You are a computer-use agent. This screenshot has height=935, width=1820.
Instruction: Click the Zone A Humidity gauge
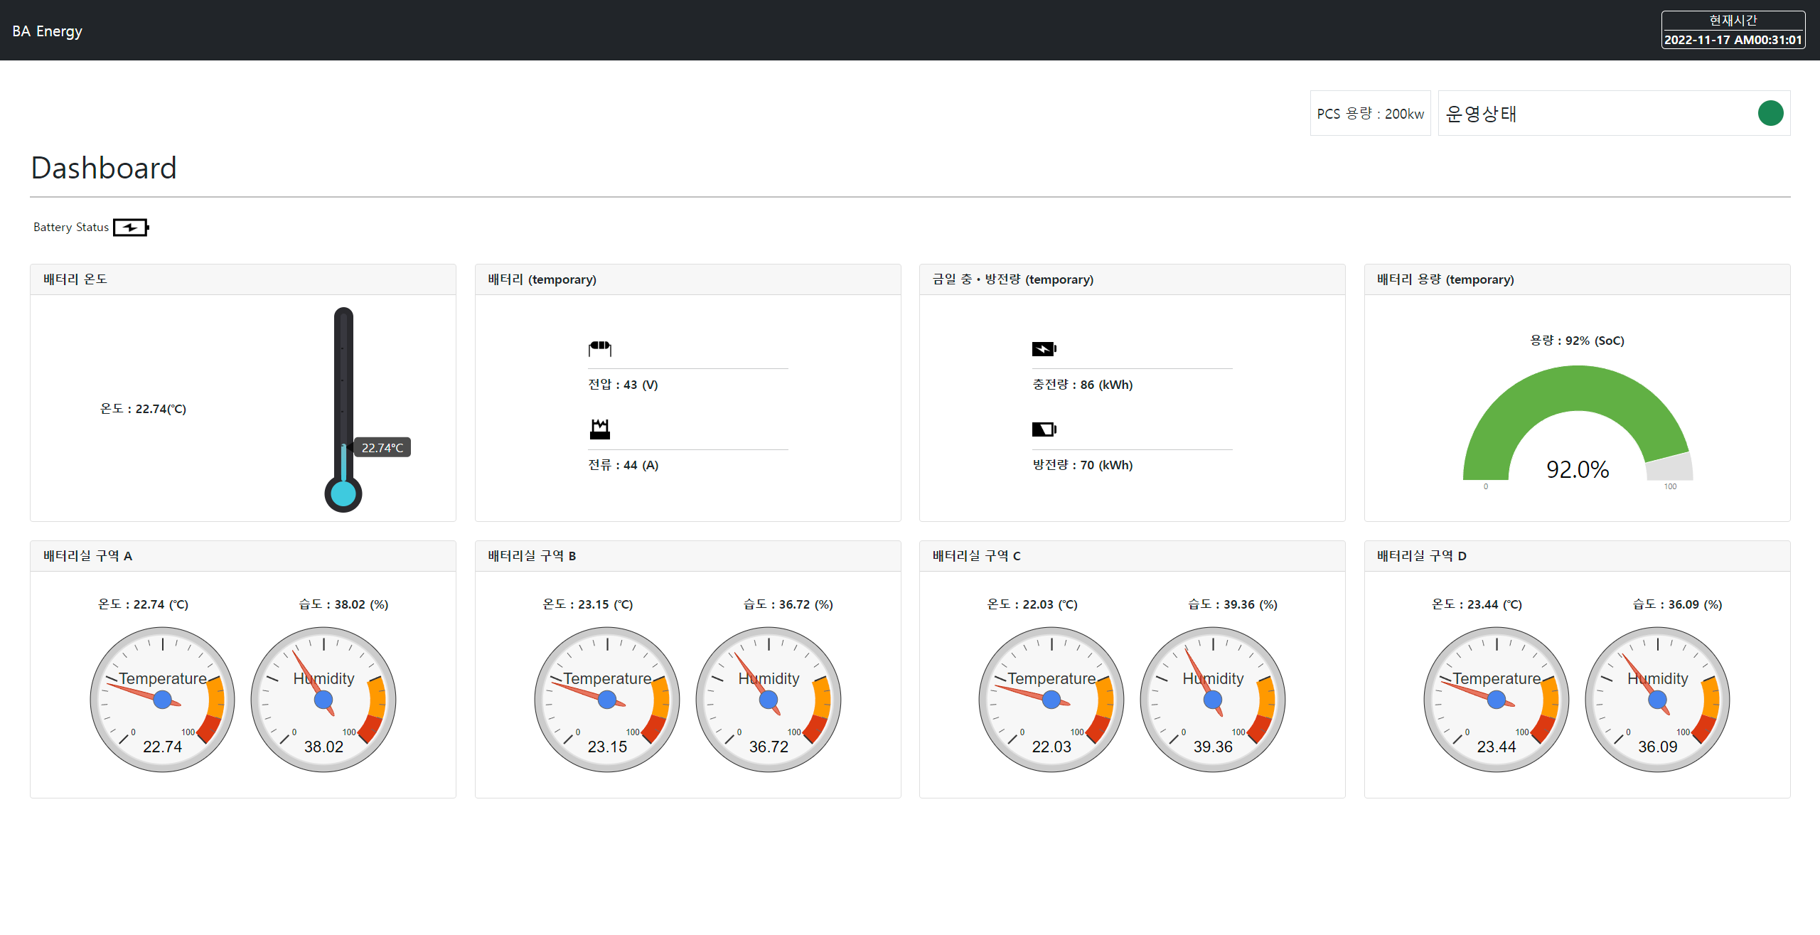[x=323, y=700]
